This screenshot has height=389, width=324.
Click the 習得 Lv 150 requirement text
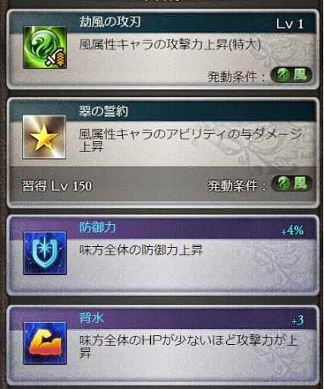point(57,186)
